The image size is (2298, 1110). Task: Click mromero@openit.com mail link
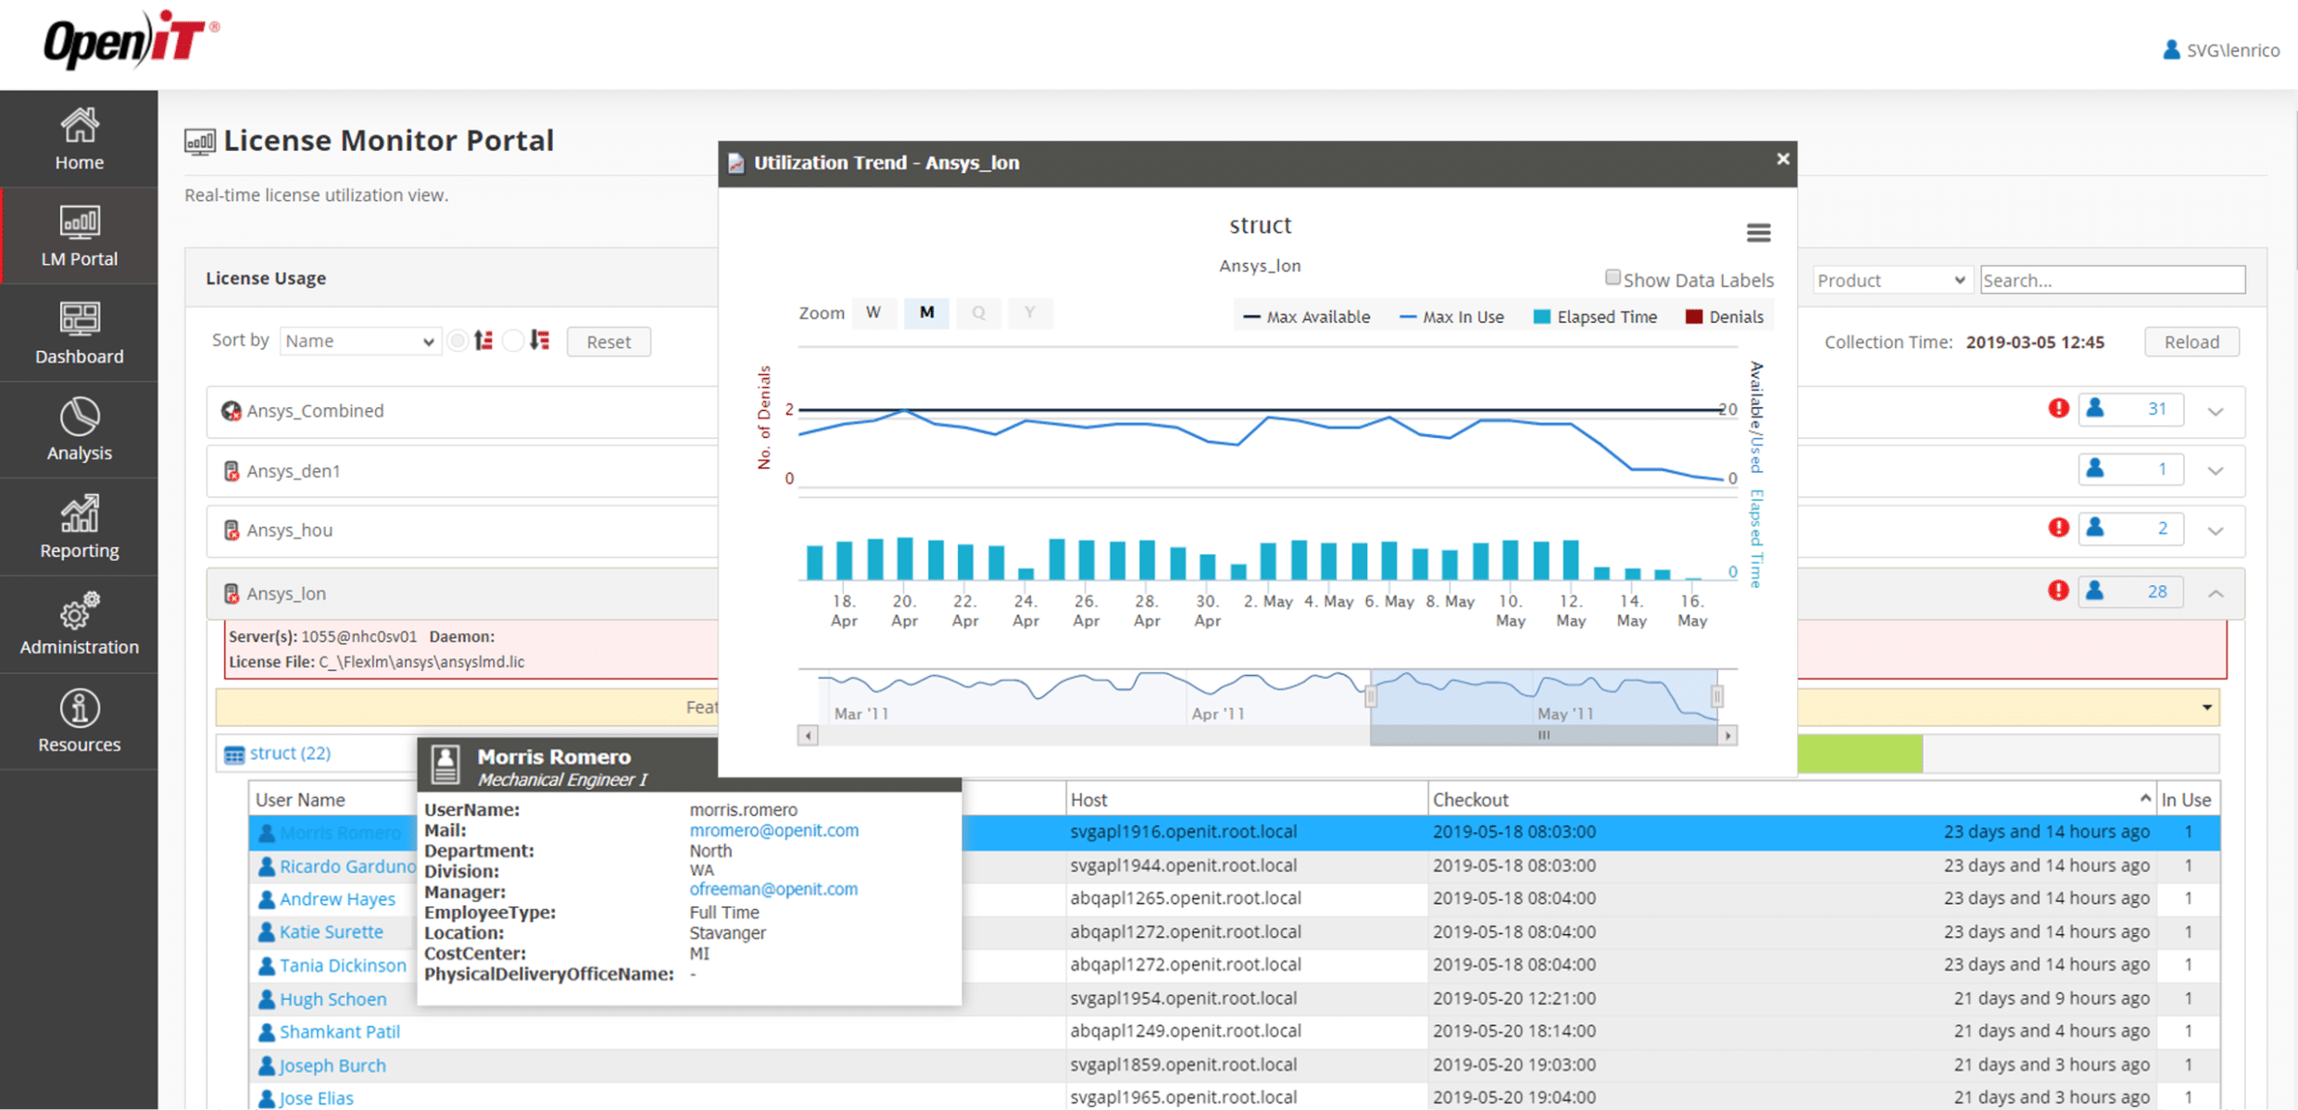point(773,830)
